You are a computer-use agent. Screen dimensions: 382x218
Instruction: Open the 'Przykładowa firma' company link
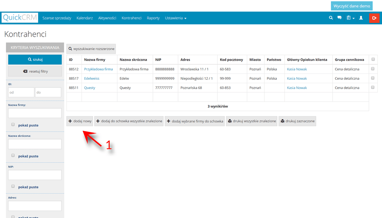point(98,69)
